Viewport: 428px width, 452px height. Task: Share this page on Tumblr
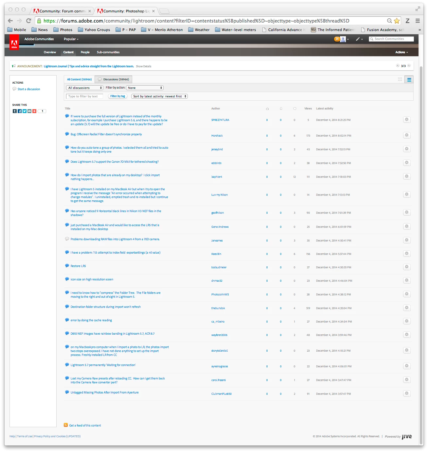click(14, 111)
